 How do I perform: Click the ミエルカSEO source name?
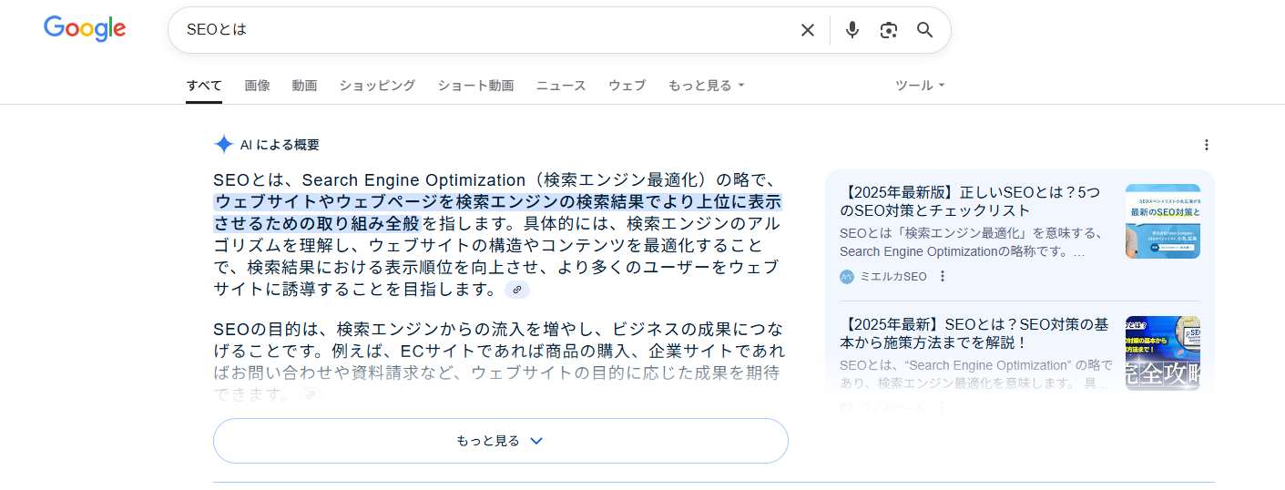tap(893, 276)
